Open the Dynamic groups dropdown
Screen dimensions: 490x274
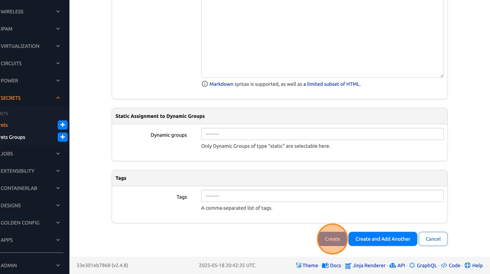click(x=322, y=134)
